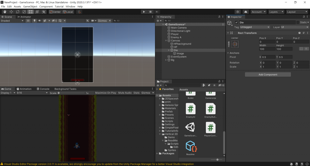The height and width of the screenshot is (166, 310).
Task: Click the Hierarchy search field
Action: click(x=194, y=21)
